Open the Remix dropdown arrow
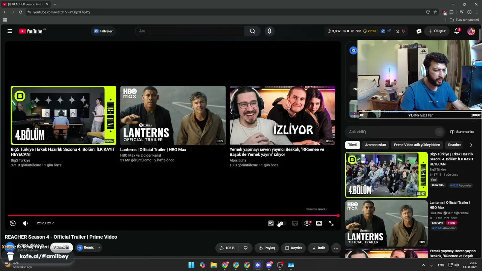 coord(99,248)
